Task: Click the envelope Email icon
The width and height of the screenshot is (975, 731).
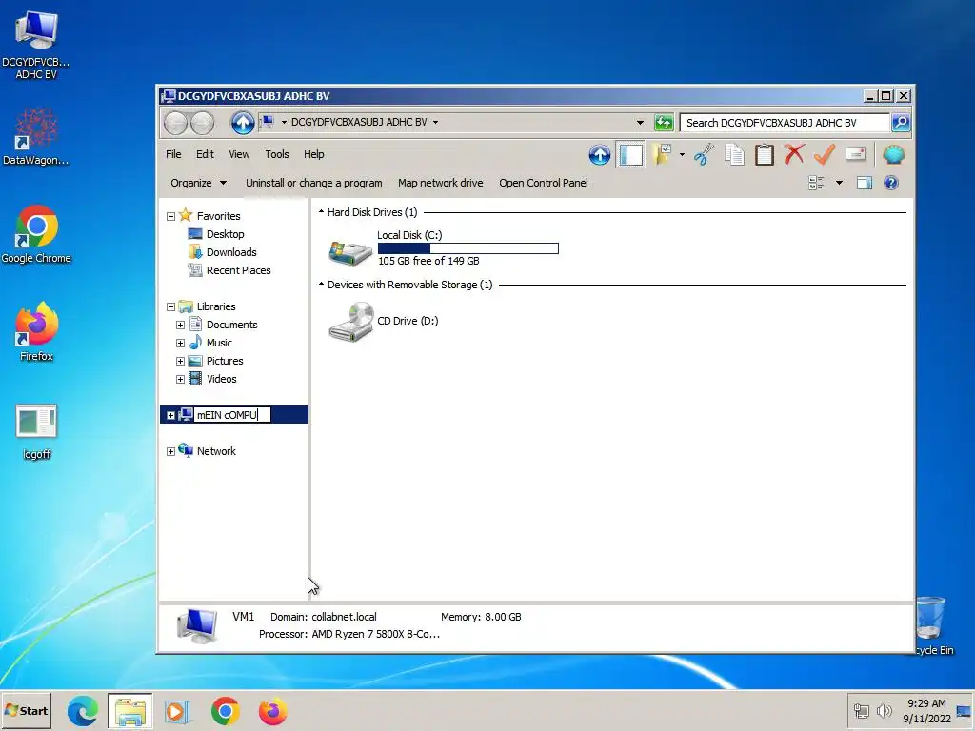Action: click(x=856, y=153)
